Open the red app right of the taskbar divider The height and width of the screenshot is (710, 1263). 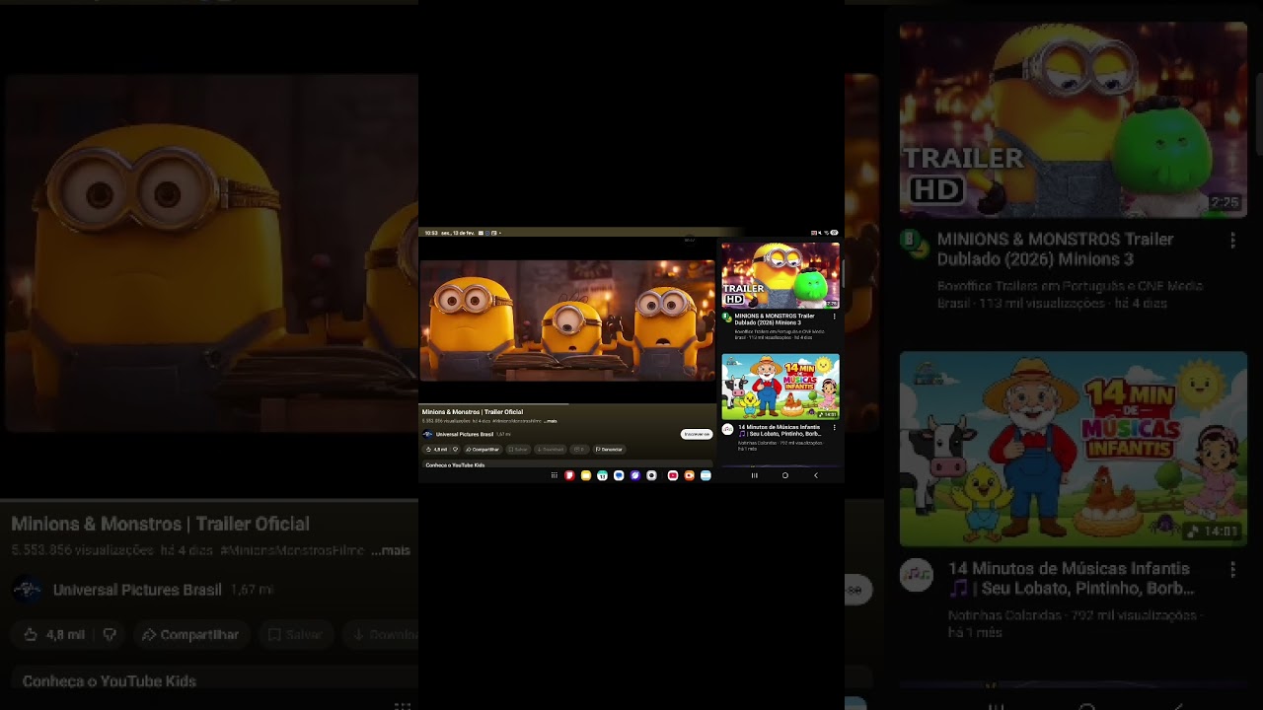click(x=673, y=475)
